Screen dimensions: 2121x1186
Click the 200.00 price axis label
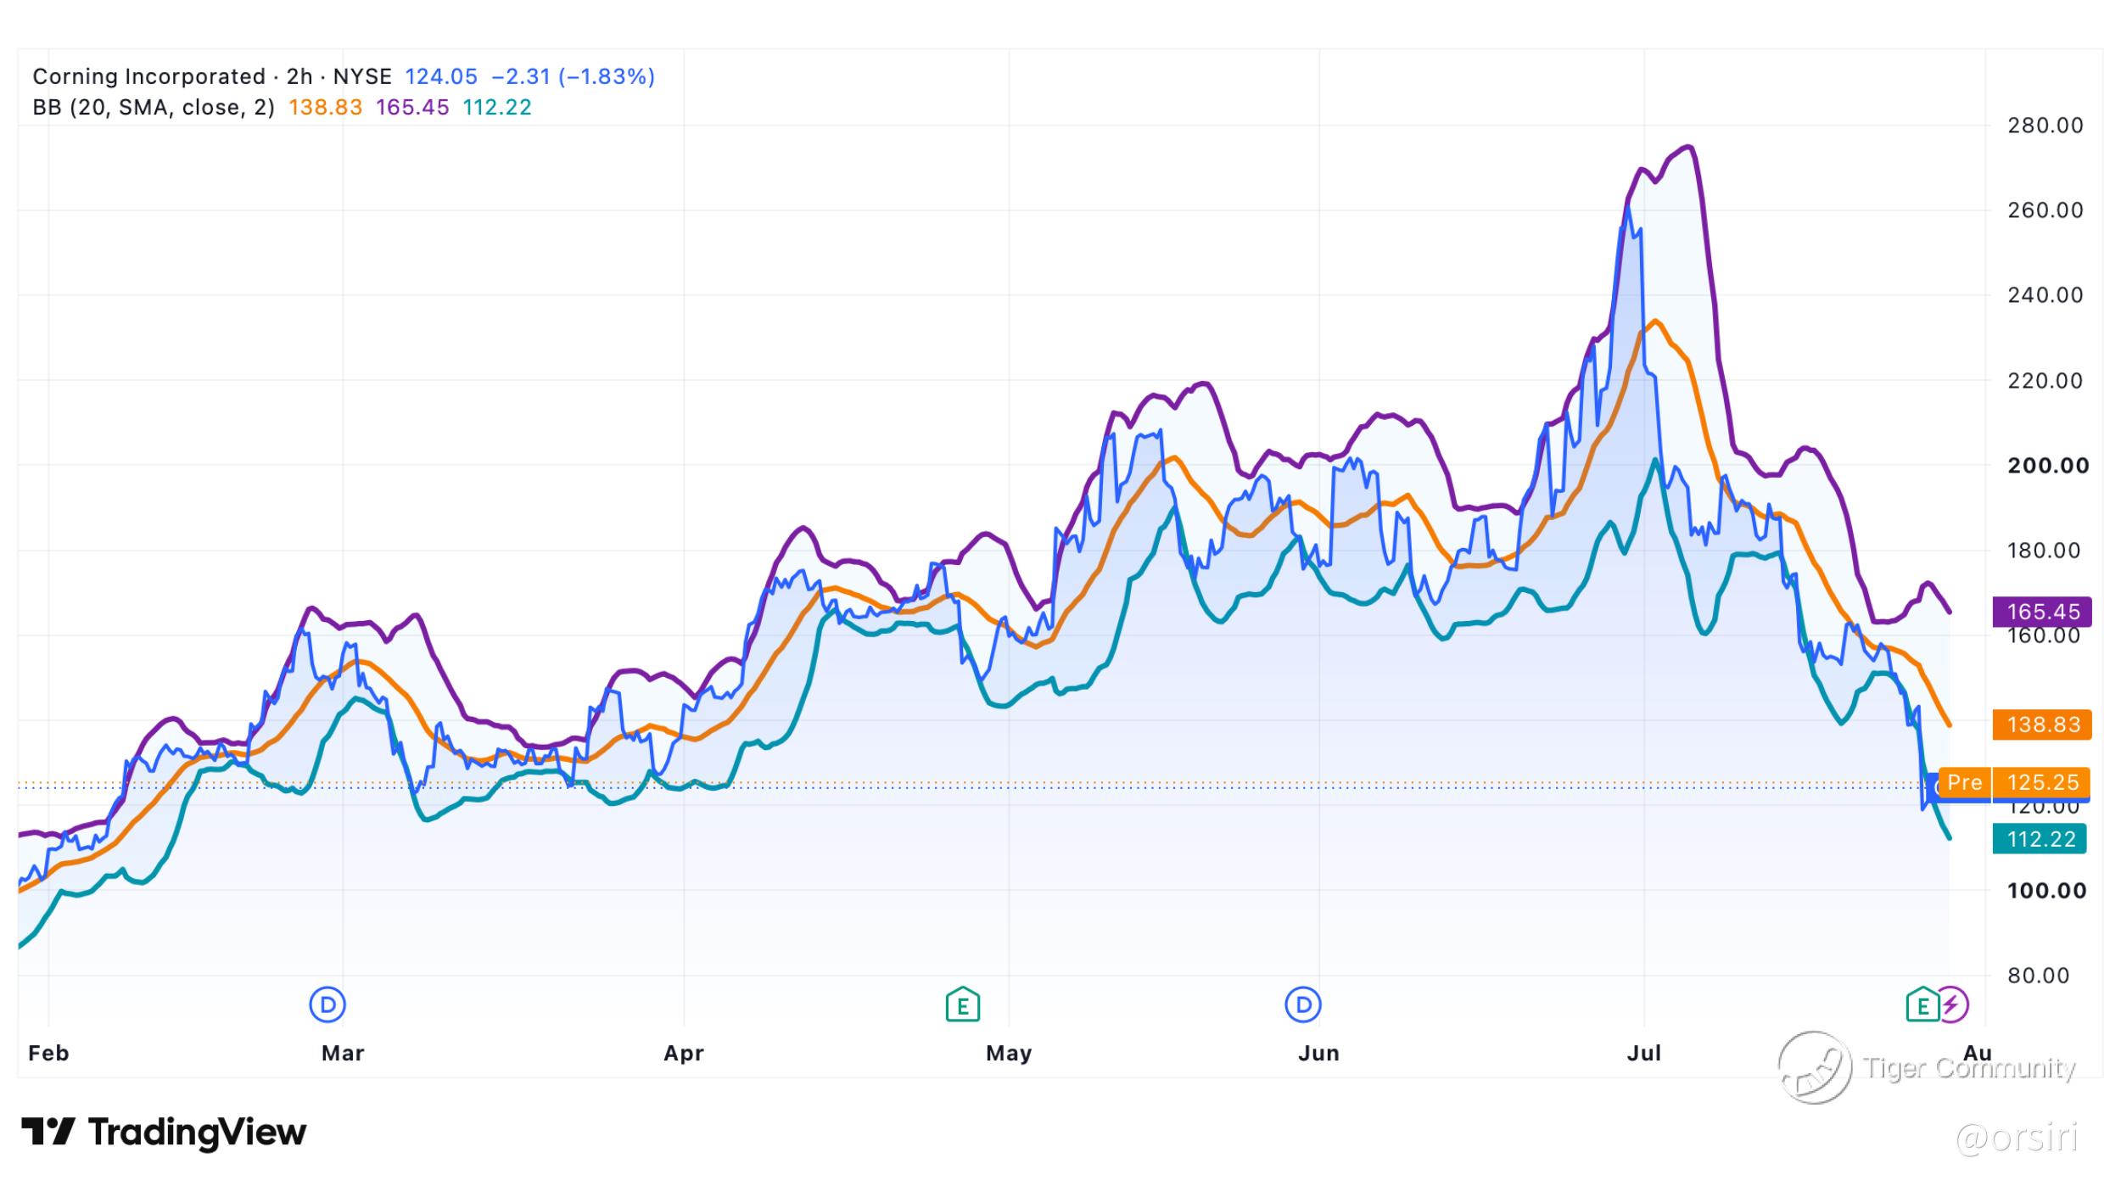(2048, 466)
